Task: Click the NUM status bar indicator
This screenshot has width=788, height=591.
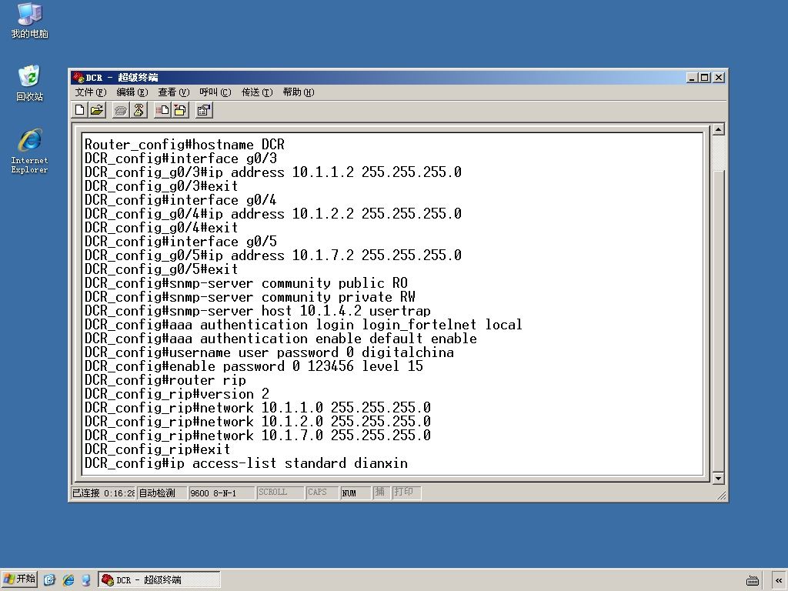Action: 356,493
